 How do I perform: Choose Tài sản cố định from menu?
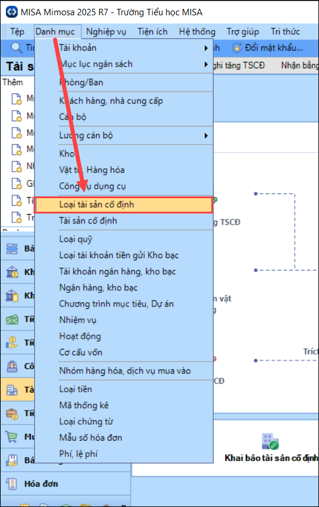123,221
